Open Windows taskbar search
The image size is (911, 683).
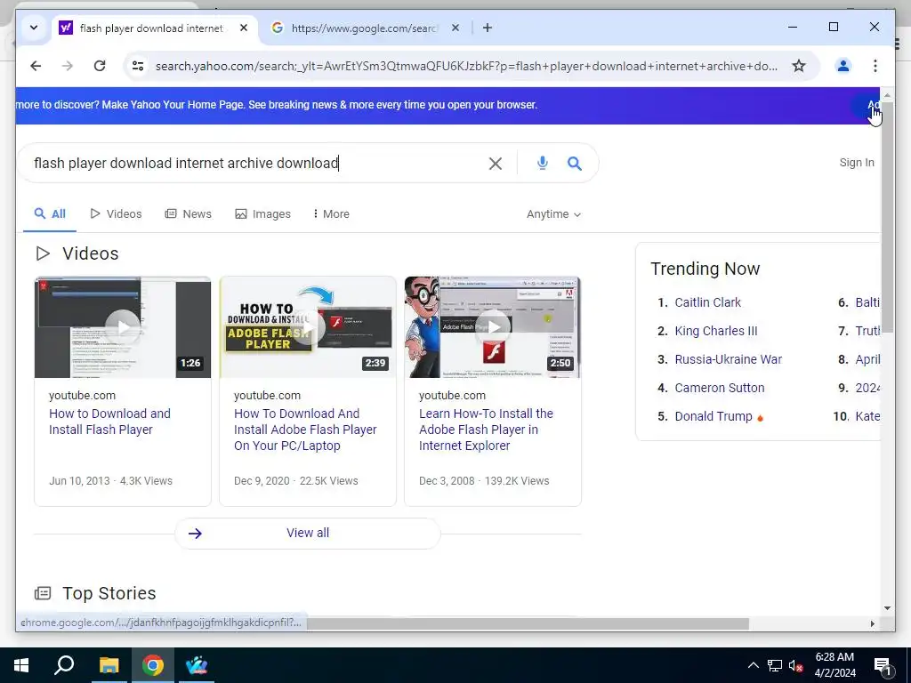[x=64, y=665]
